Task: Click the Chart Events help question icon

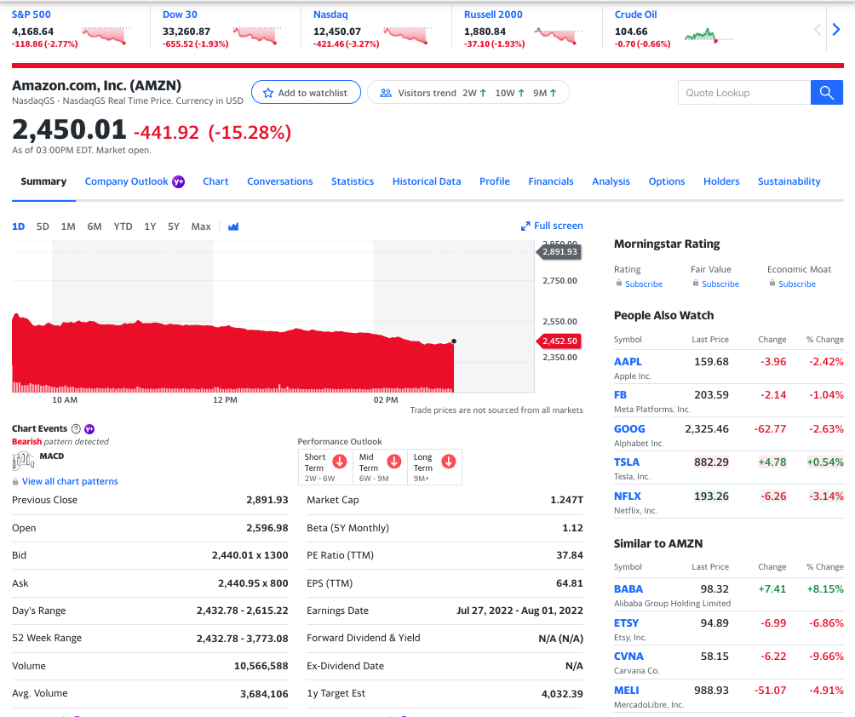Action: [77, 428]
